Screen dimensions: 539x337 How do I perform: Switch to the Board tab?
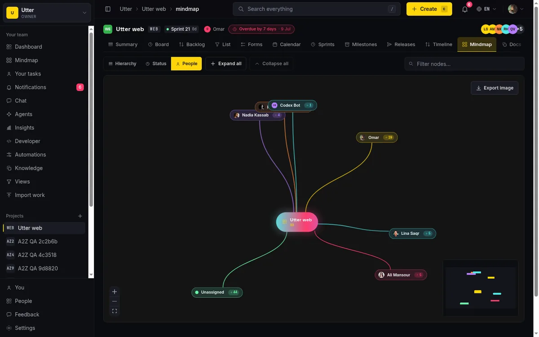(158, 44)
